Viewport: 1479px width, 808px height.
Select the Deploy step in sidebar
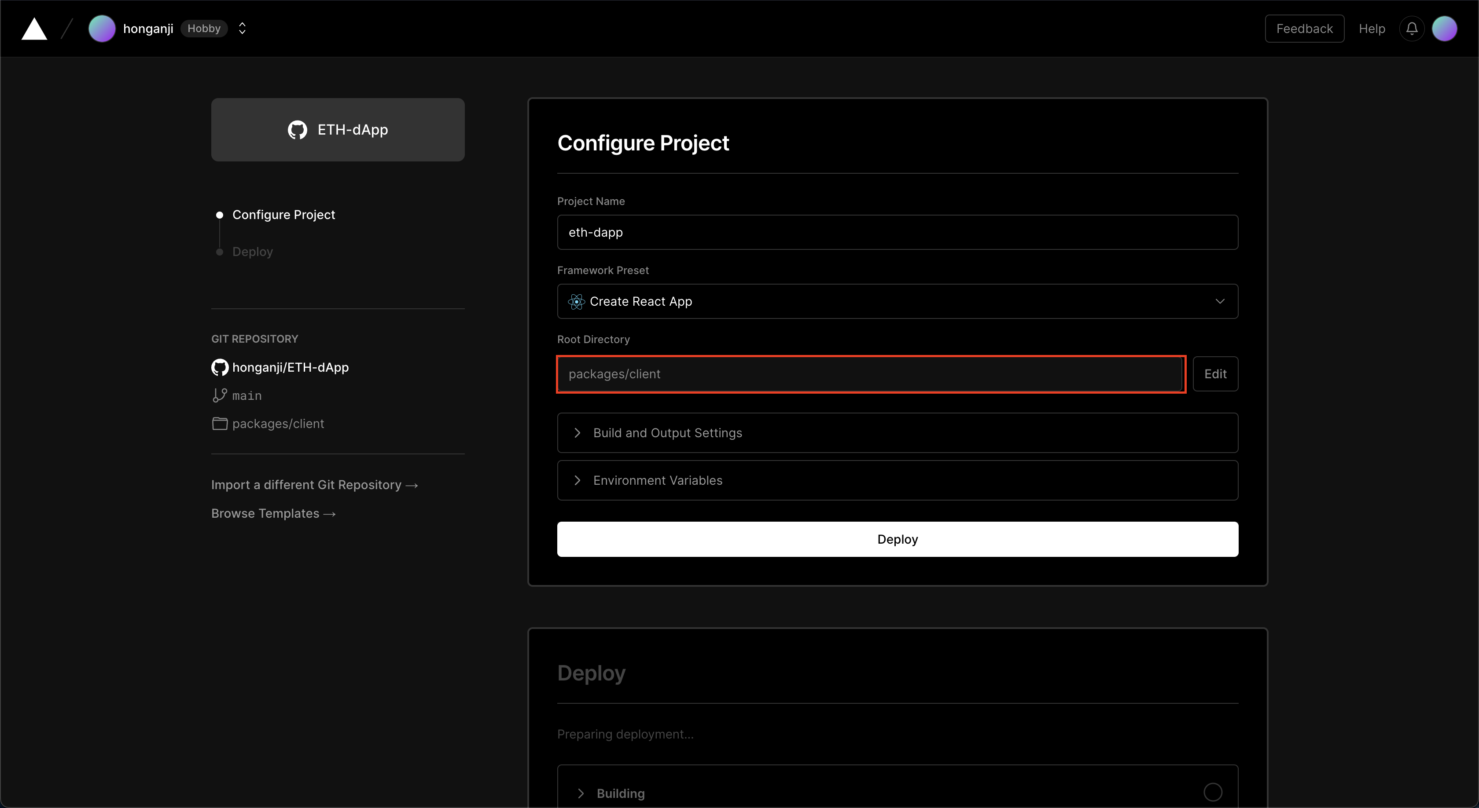pos(252,251)
